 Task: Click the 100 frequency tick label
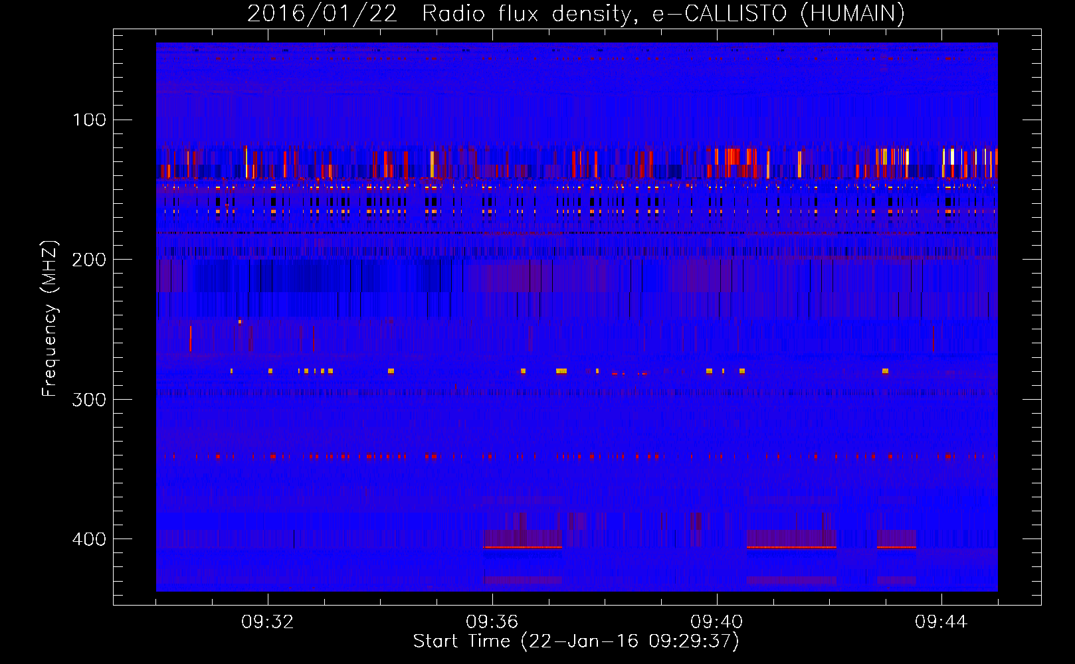tap(89, 120)
